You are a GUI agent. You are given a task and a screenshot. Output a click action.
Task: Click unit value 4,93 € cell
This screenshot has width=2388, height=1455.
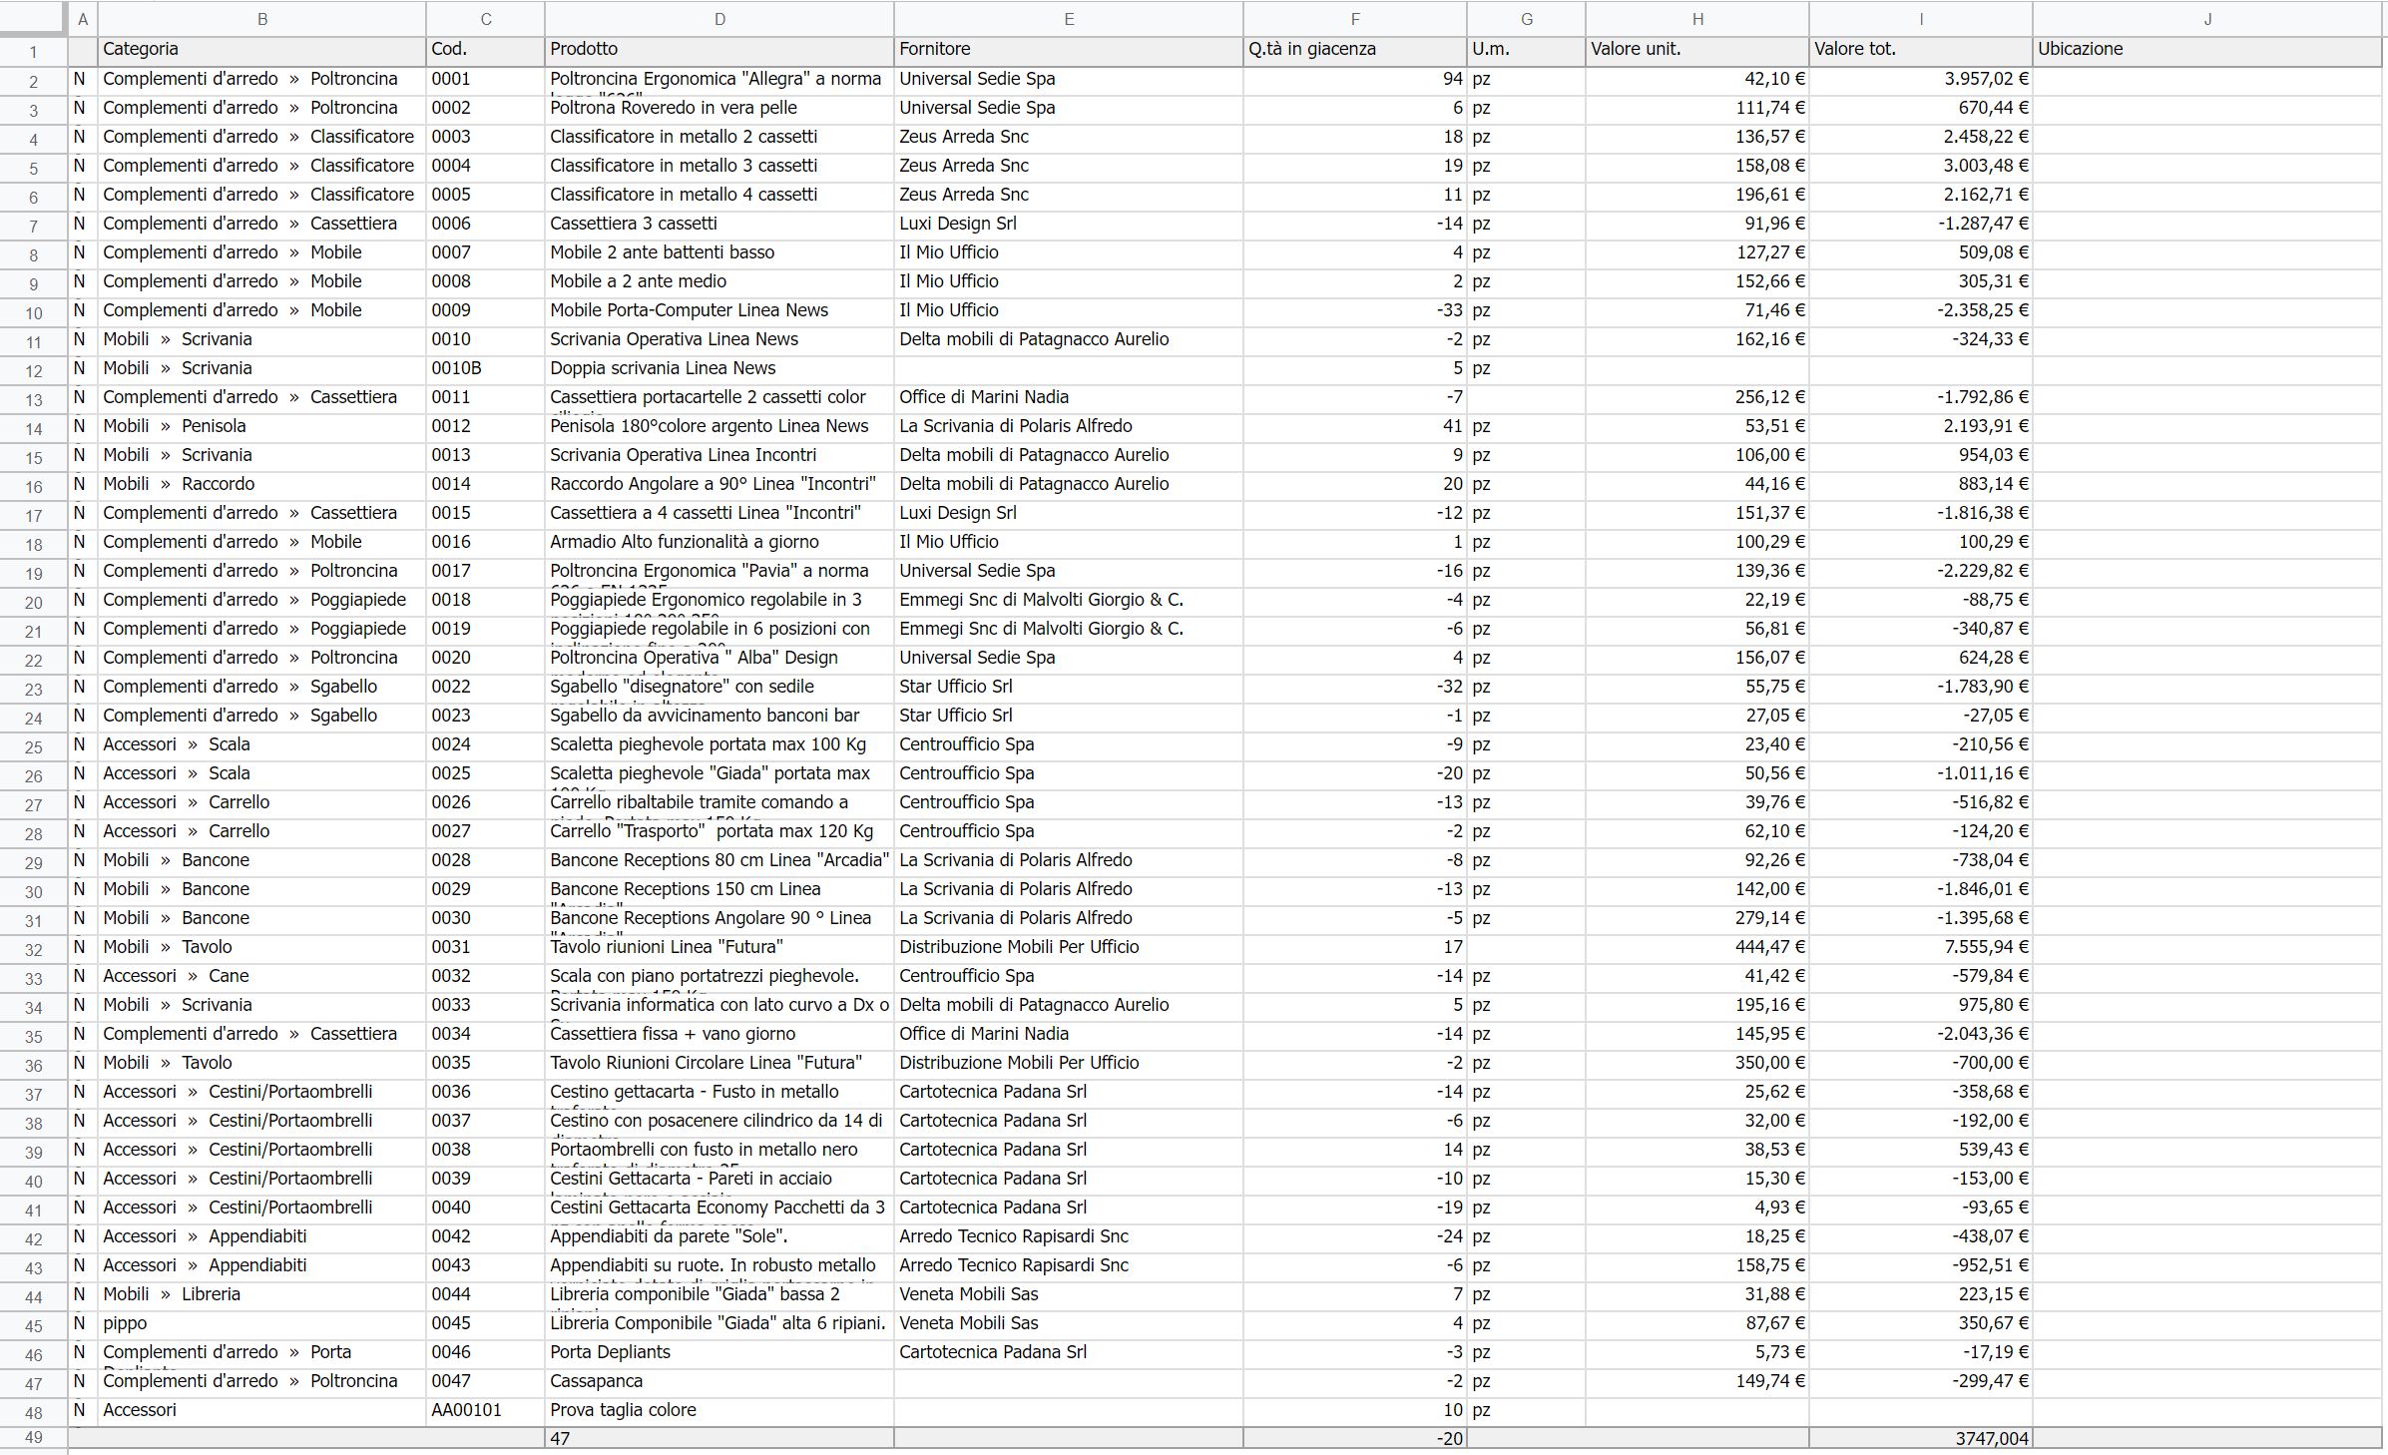(1697, 1209)
